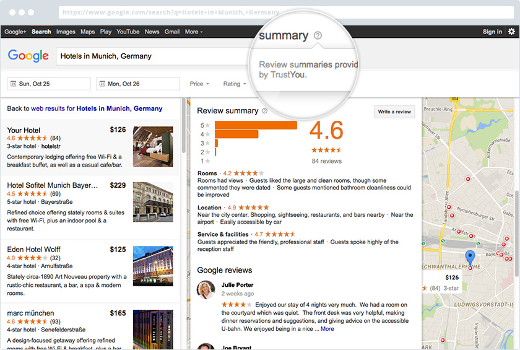Switch to Images in the top bar
The height and width of the screenshot is (350, 520).
(x=66, y=32)
